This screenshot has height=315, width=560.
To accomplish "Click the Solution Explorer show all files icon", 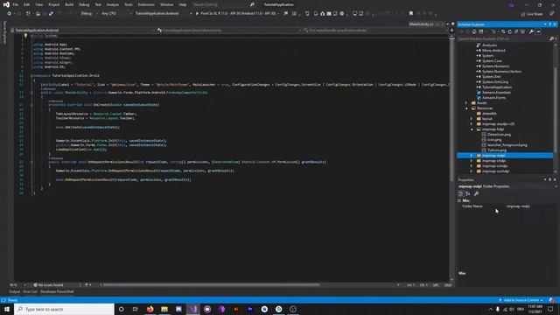I will click(x=523, y=31).
